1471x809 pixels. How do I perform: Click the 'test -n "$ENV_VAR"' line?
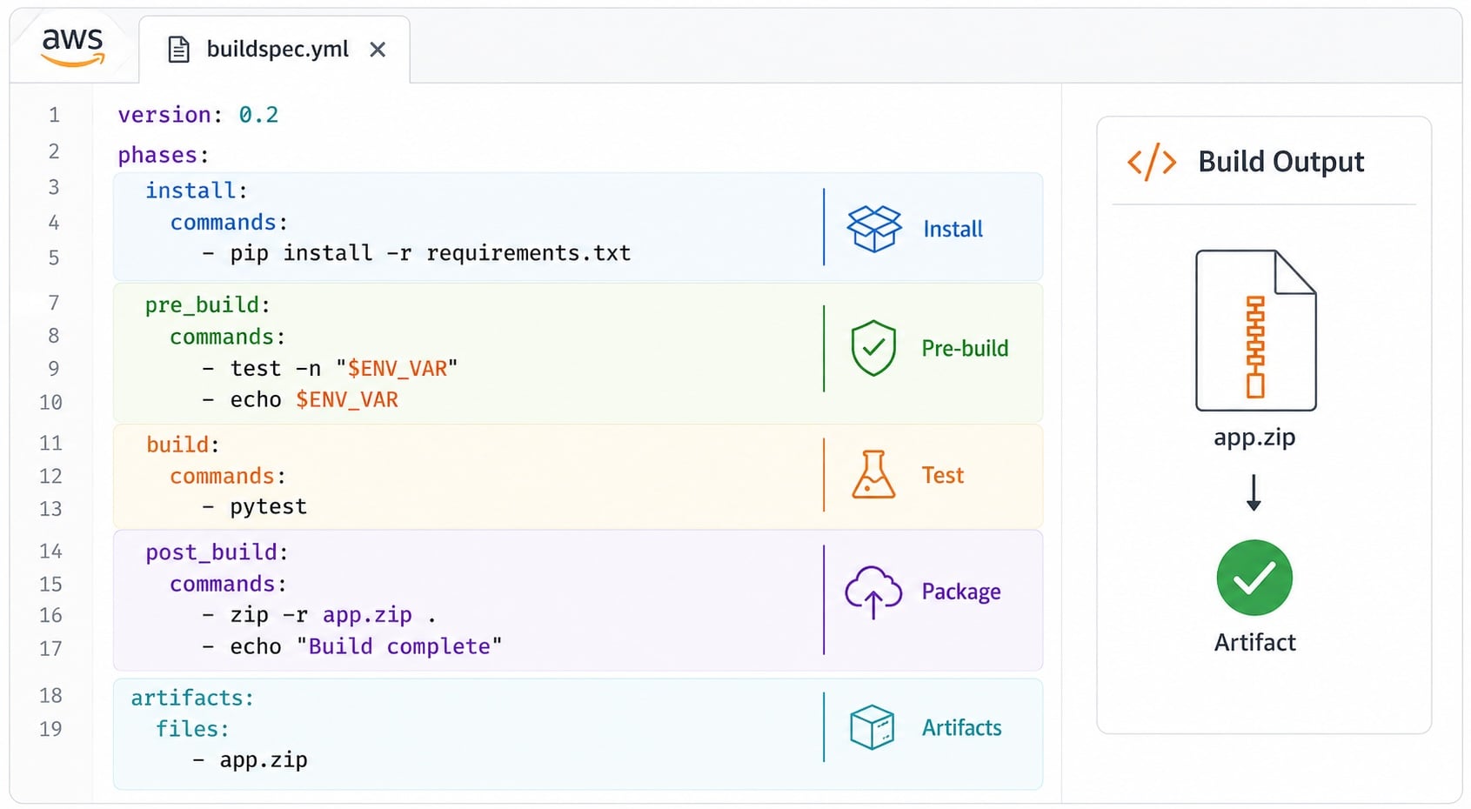click(330, 369)
